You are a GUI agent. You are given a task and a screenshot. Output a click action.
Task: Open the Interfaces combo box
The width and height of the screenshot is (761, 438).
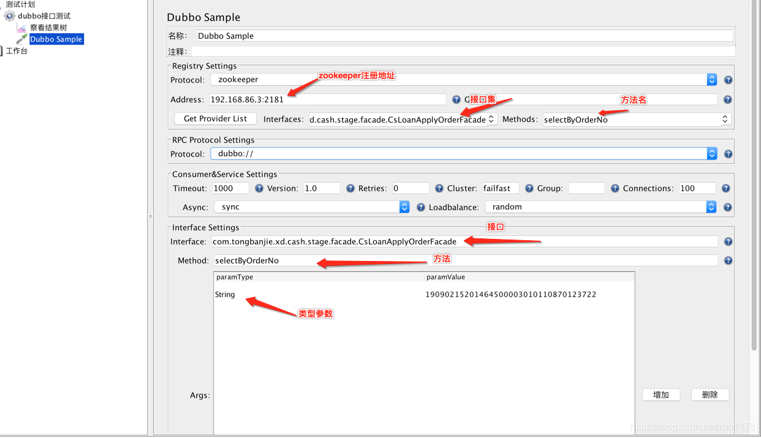point(491,119)
